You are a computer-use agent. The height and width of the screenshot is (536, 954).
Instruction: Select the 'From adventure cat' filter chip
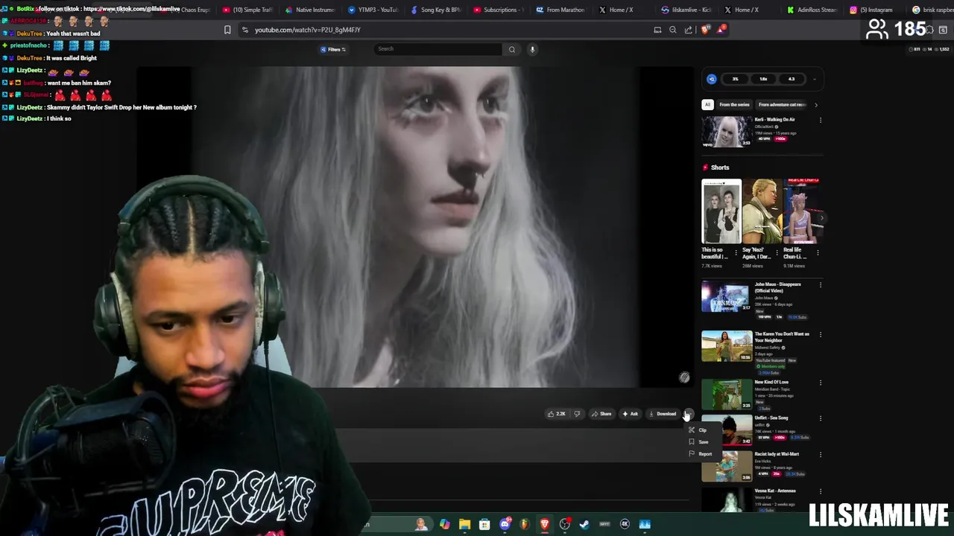(x=782, y=105)
